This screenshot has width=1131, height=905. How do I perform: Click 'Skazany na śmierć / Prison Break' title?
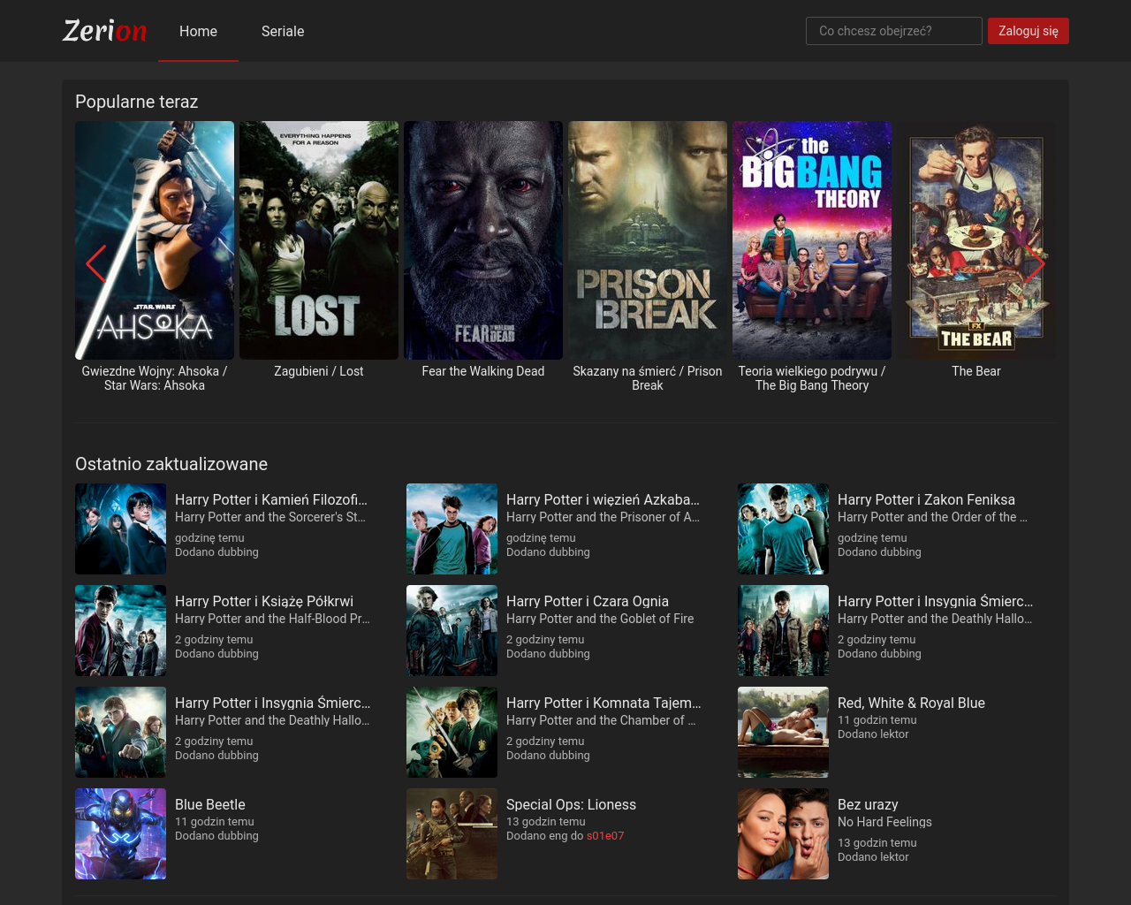[648, 378]
